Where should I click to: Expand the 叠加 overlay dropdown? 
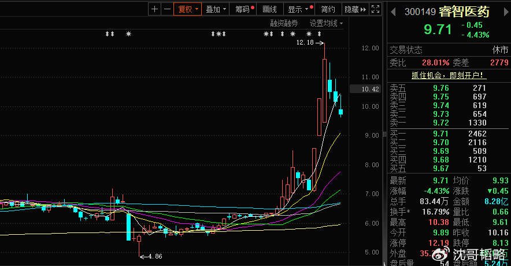216,9
